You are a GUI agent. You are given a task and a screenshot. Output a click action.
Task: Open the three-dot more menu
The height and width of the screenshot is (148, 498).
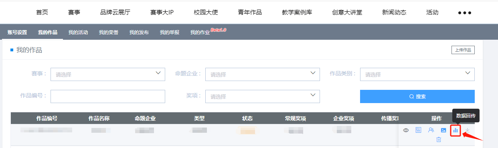464,12
